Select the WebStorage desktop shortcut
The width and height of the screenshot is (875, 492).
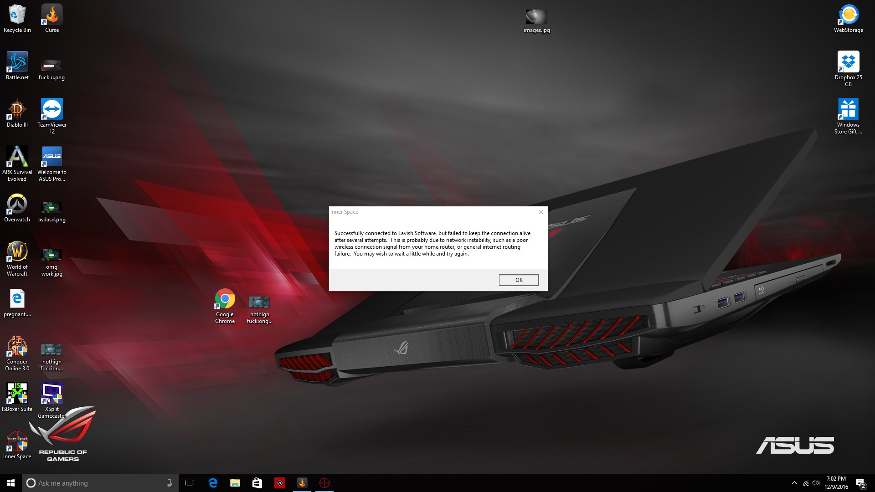tap(849, 19)
